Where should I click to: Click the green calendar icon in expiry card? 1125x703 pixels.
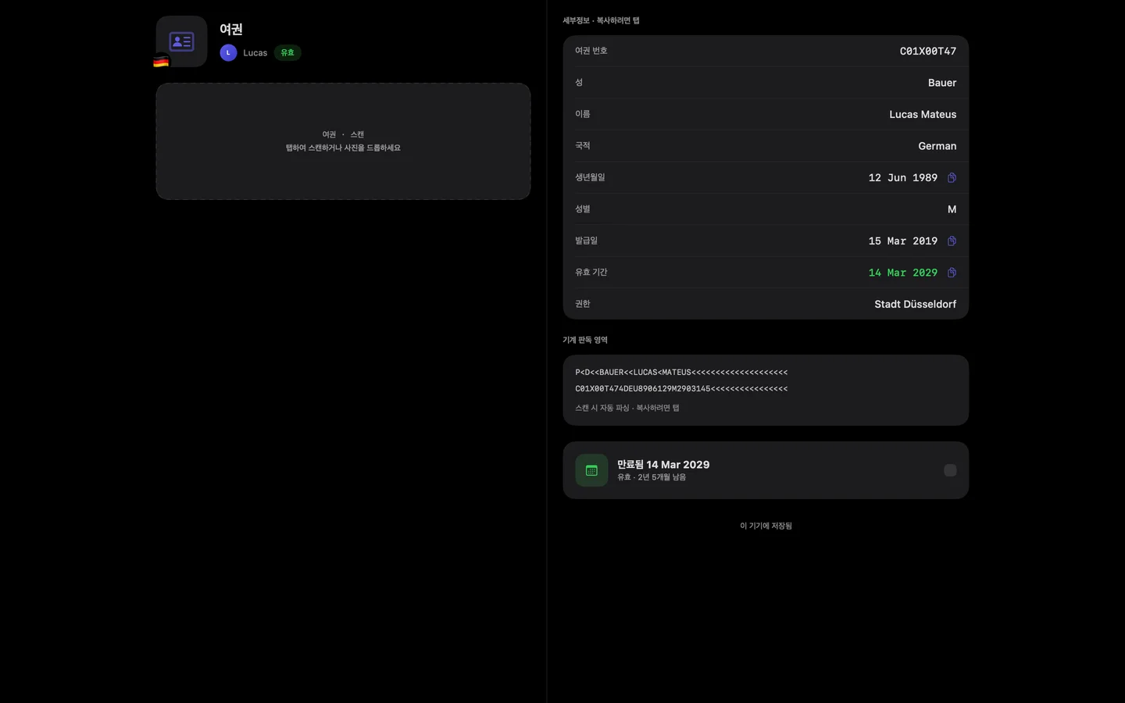pyautogui.click(x=591, y=470)
